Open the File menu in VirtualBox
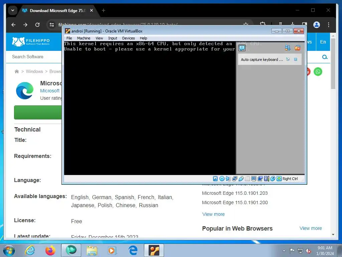 click(69, 38)
